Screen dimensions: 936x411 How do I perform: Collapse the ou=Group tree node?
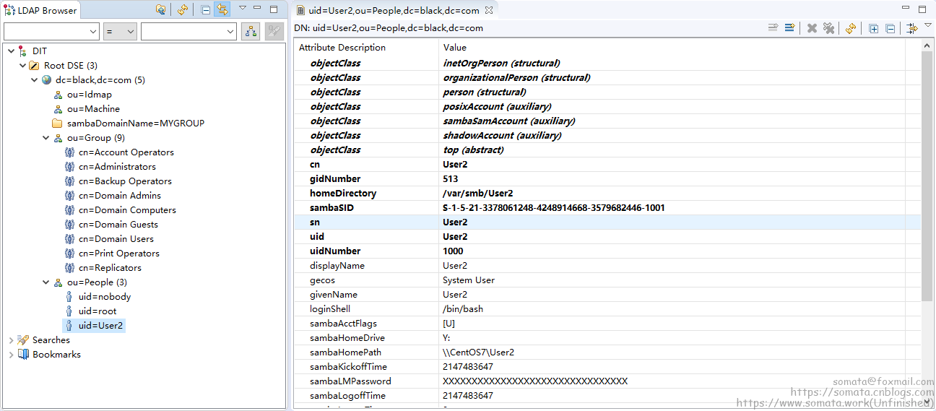45,138
